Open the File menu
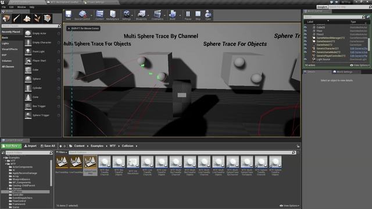Viewport: 372px width, 209px height. coord(4,7)
